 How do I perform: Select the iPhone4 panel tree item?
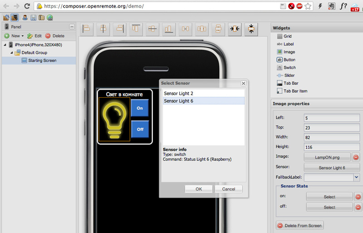pos(35,45)
